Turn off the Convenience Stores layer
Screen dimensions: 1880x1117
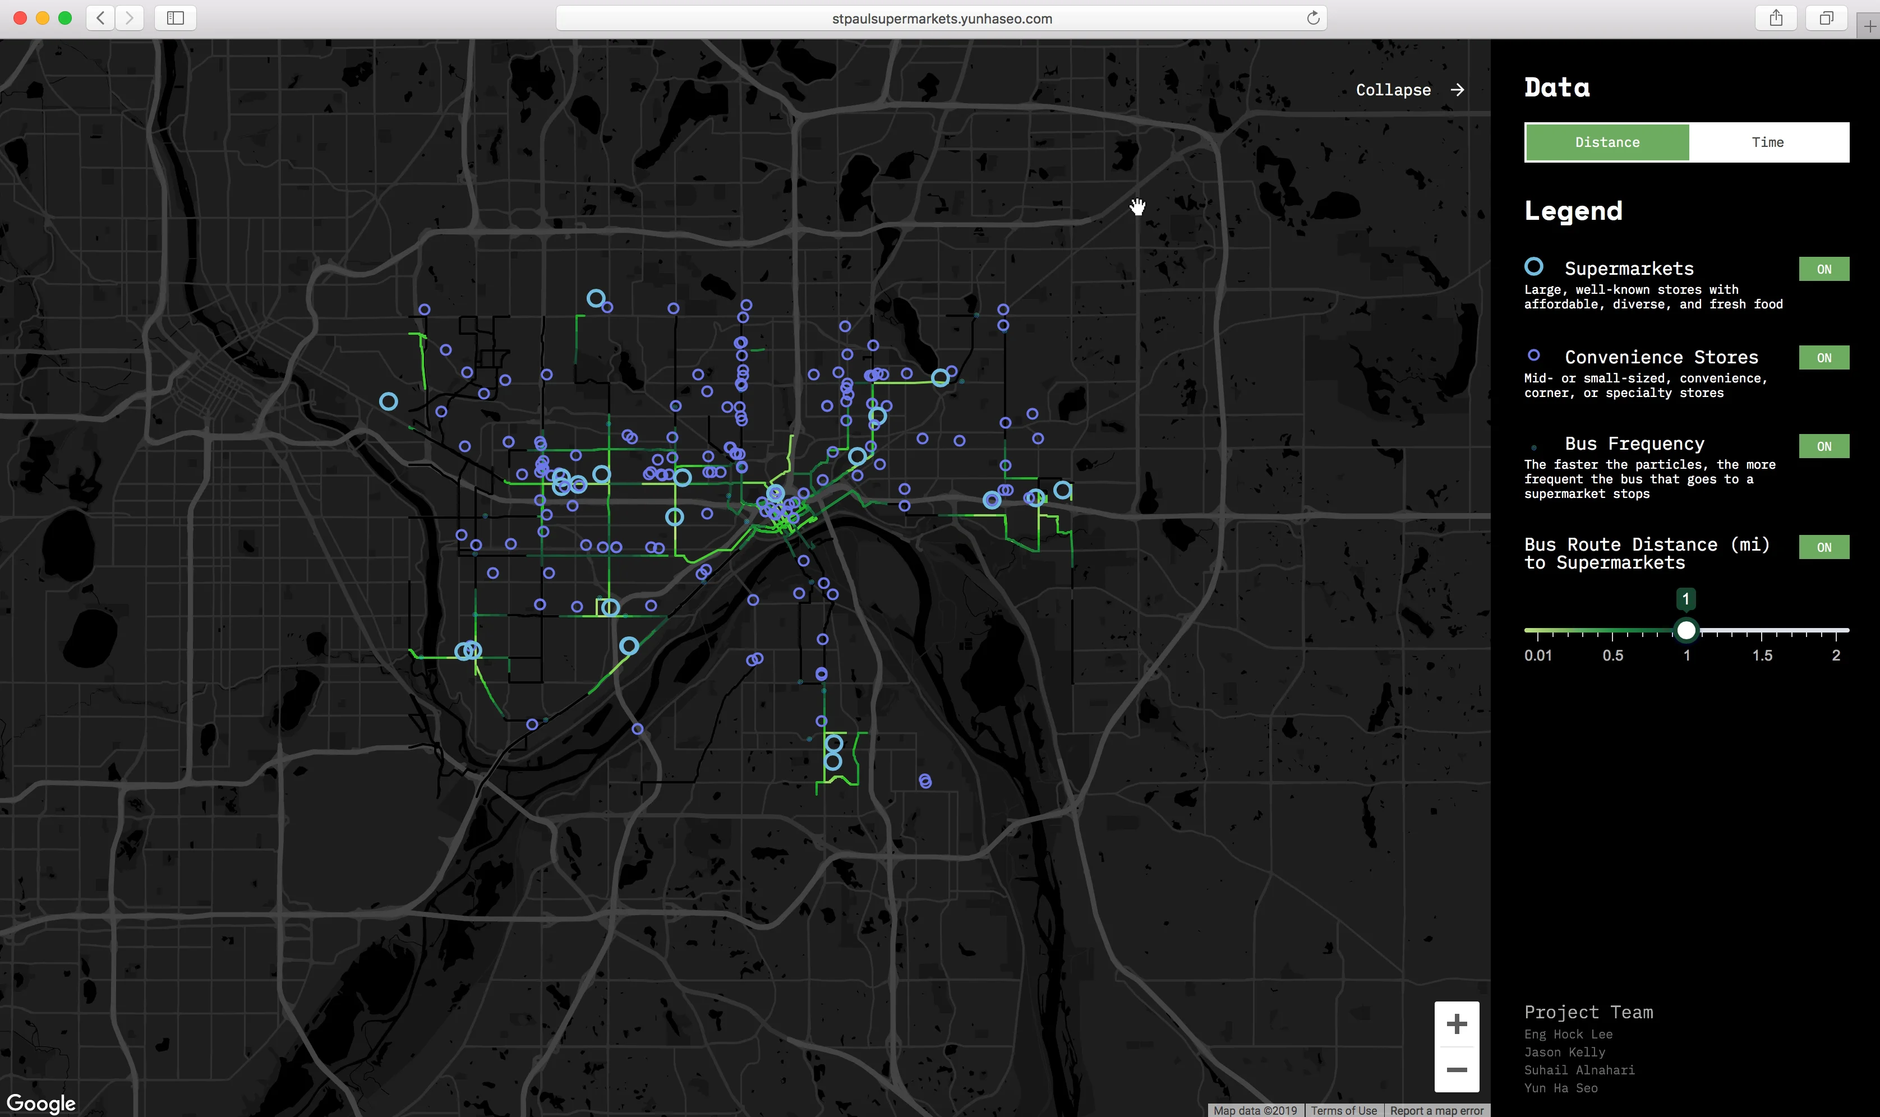(1823, 358)
